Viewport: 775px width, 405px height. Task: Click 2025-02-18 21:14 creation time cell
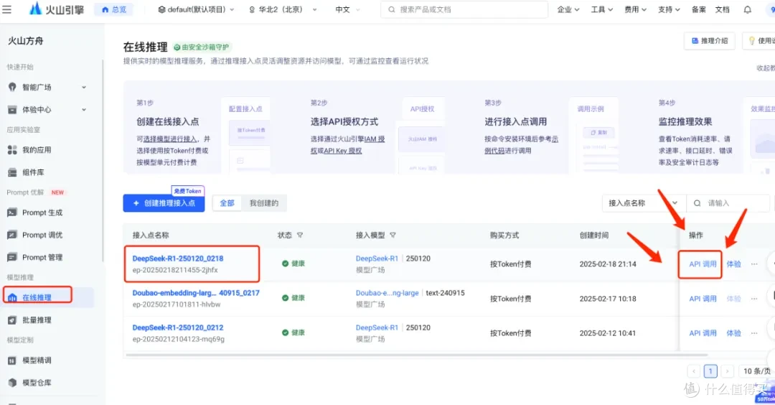click(608, 264)
